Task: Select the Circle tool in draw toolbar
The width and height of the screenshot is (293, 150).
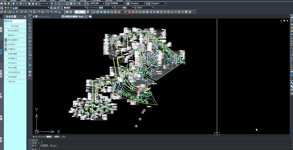Action: click(30, 38)
